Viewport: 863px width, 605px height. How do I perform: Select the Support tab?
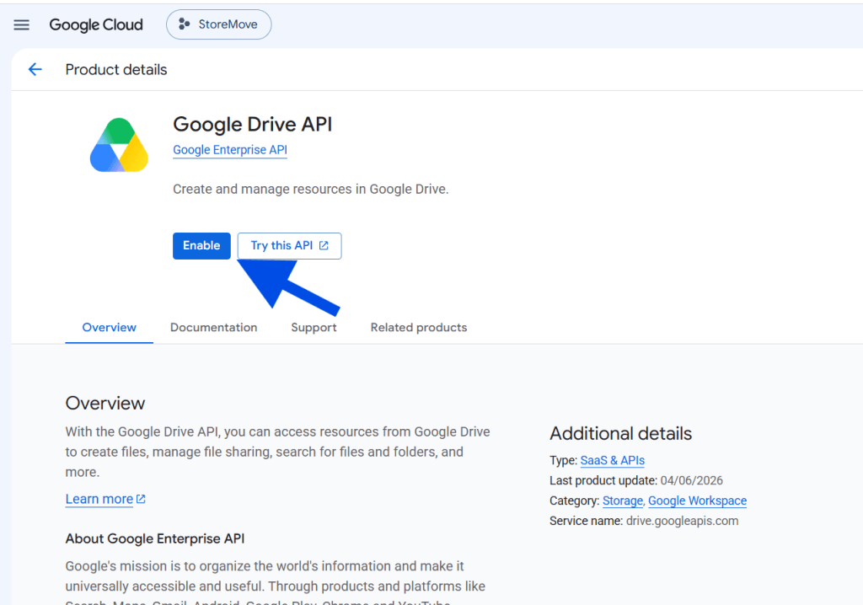[314, 328]
